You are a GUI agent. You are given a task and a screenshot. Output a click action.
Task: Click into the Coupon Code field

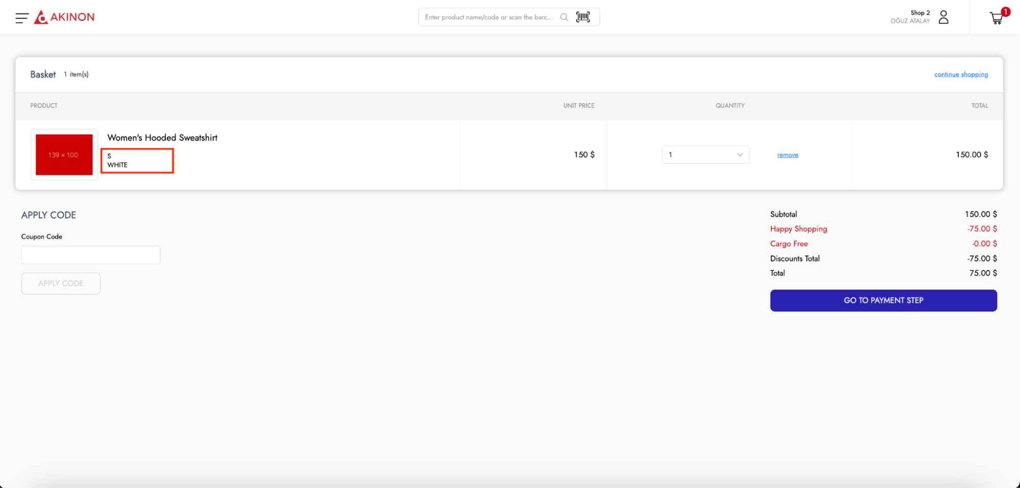[91, 255]
